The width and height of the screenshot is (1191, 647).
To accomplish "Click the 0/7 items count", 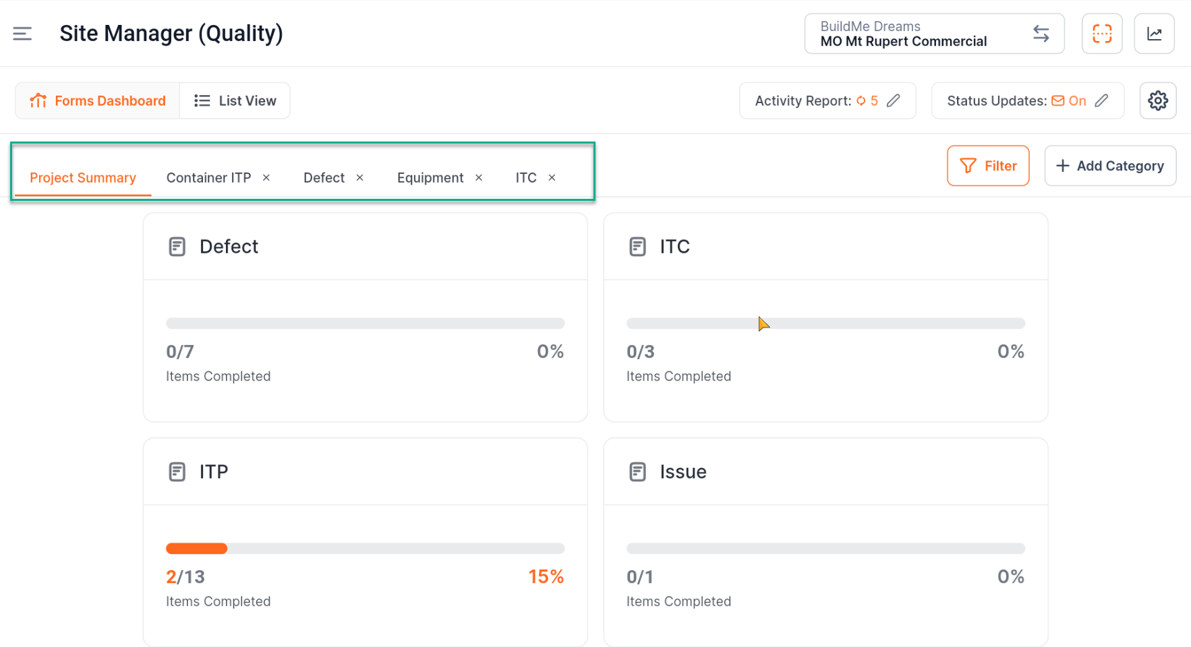I will 180,352.
